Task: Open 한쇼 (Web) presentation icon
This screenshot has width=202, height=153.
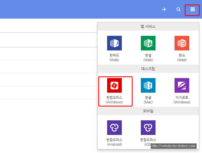Action: [x=182, y=43]
